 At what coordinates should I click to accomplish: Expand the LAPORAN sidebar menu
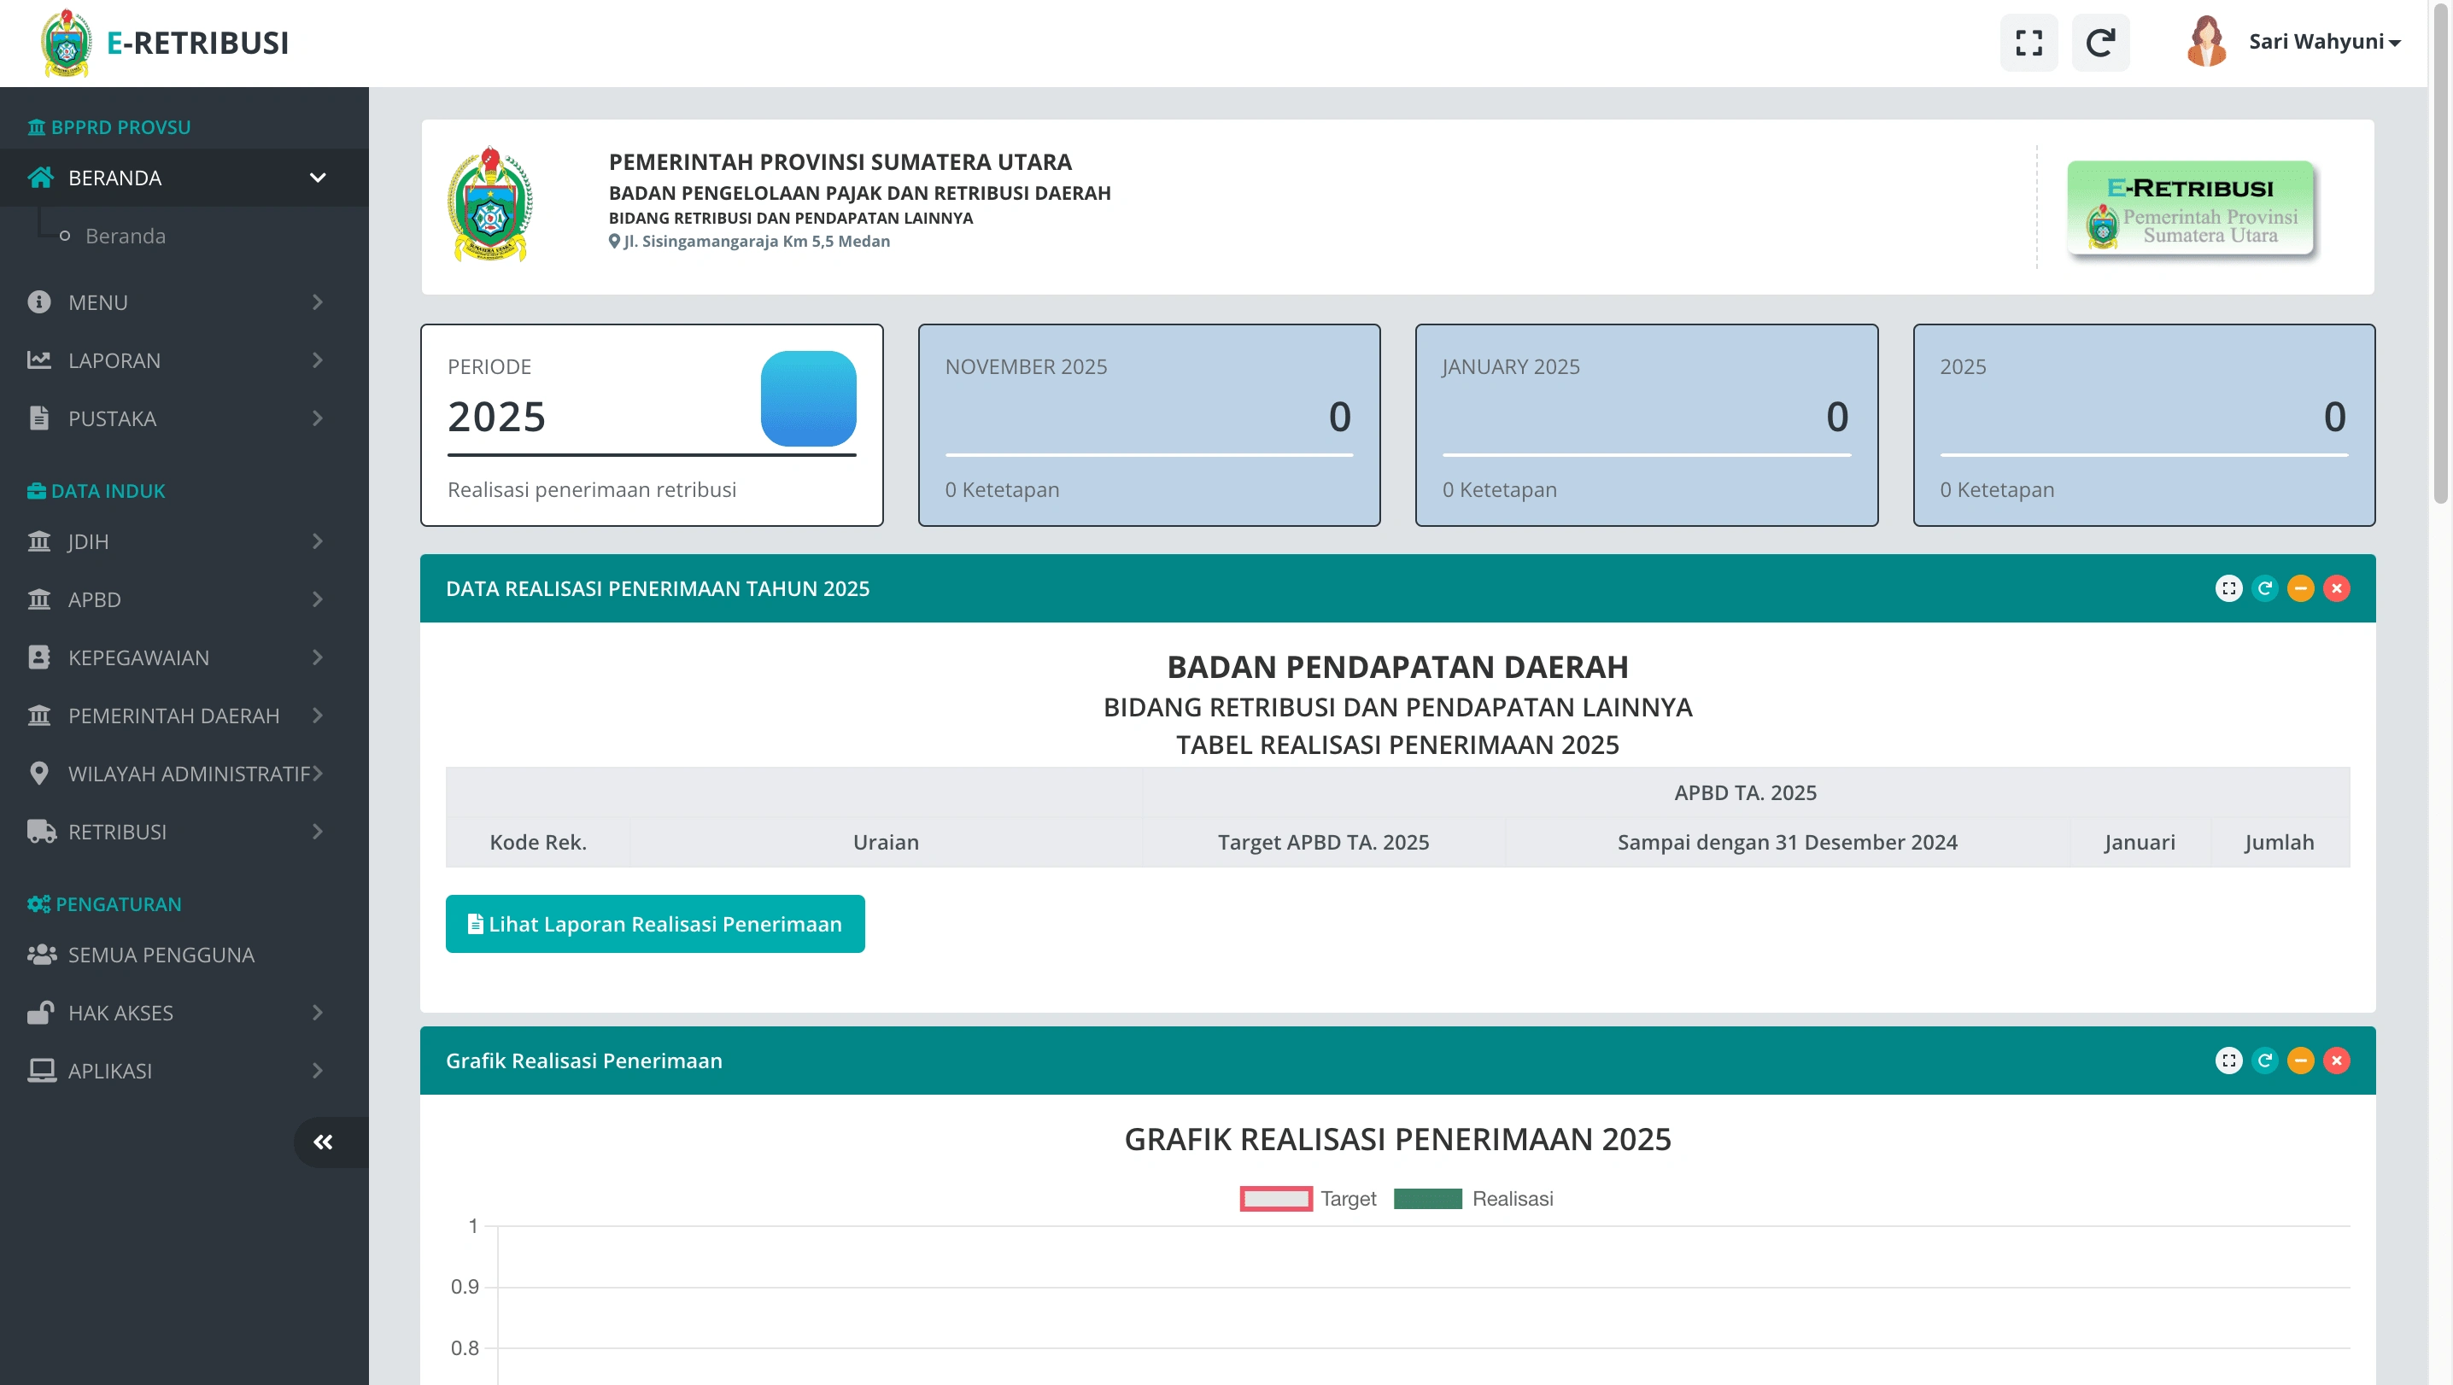pos(177,361)
